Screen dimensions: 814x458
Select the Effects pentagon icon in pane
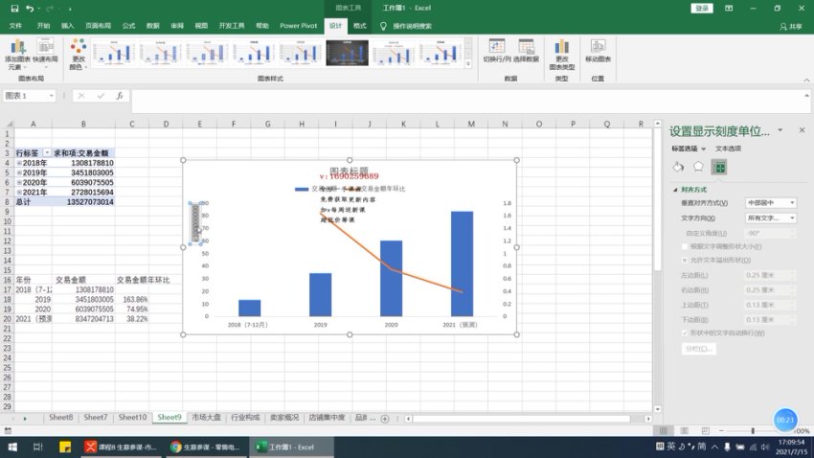click(698, 168)
